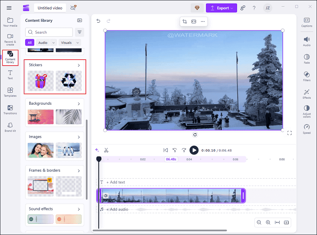The width and height of the screenshot is (317, 235).
Task: Open the Effects panel
Action: coord(306,94)
